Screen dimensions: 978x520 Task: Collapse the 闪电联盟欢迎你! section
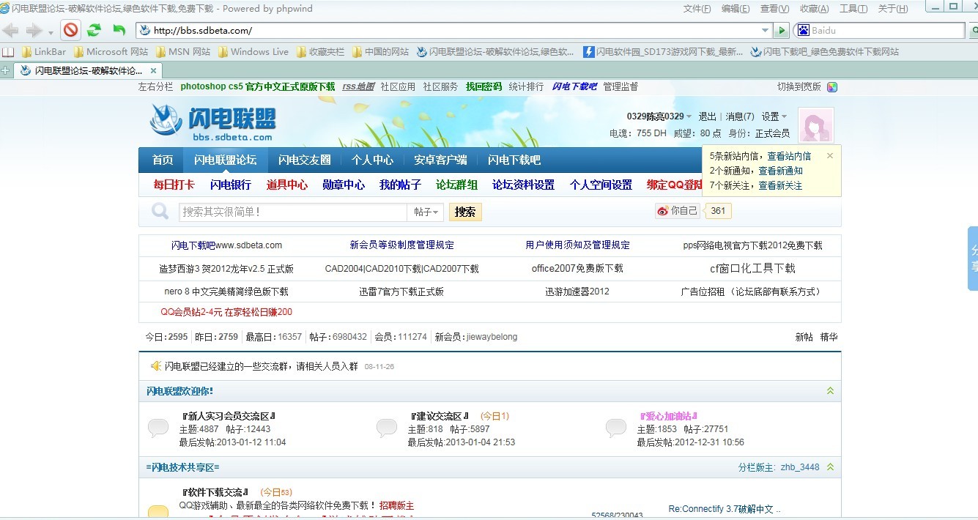pos(830,391)
